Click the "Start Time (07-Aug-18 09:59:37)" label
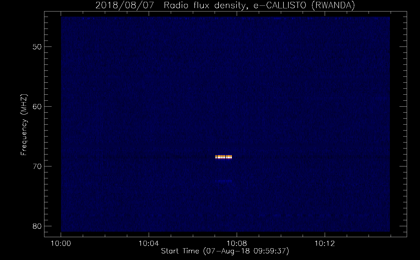 coord(225,251)
